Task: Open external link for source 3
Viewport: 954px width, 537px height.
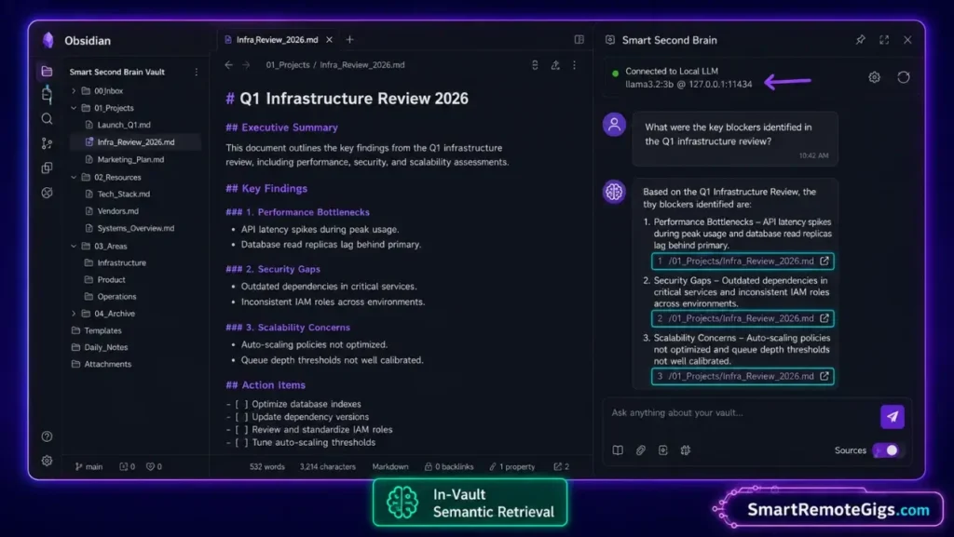Action: (x=825, y=376)
